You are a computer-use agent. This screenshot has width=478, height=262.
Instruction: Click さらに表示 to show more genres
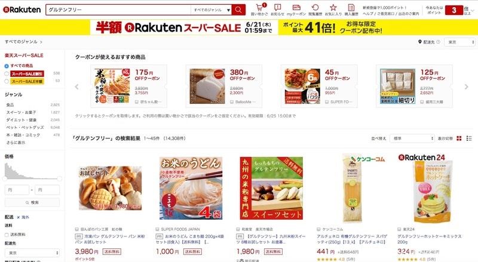[x=16, y=142]
